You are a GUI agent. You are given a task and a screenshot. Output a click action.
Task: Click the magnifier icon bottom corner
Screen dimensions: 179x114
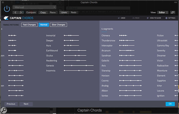[4, 110]
